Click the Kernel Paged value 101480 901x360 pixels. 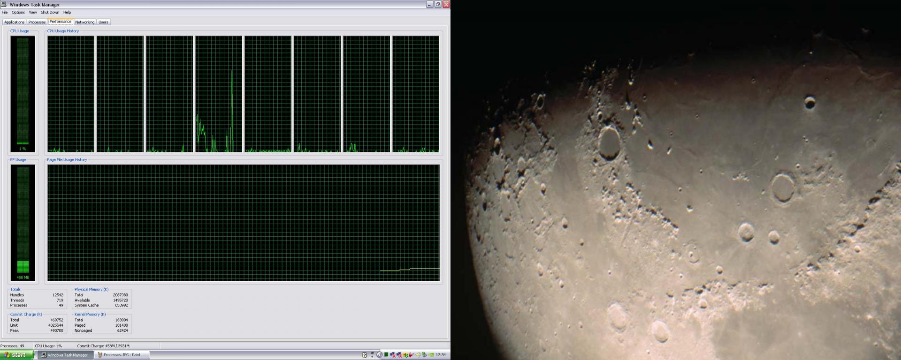122,325
